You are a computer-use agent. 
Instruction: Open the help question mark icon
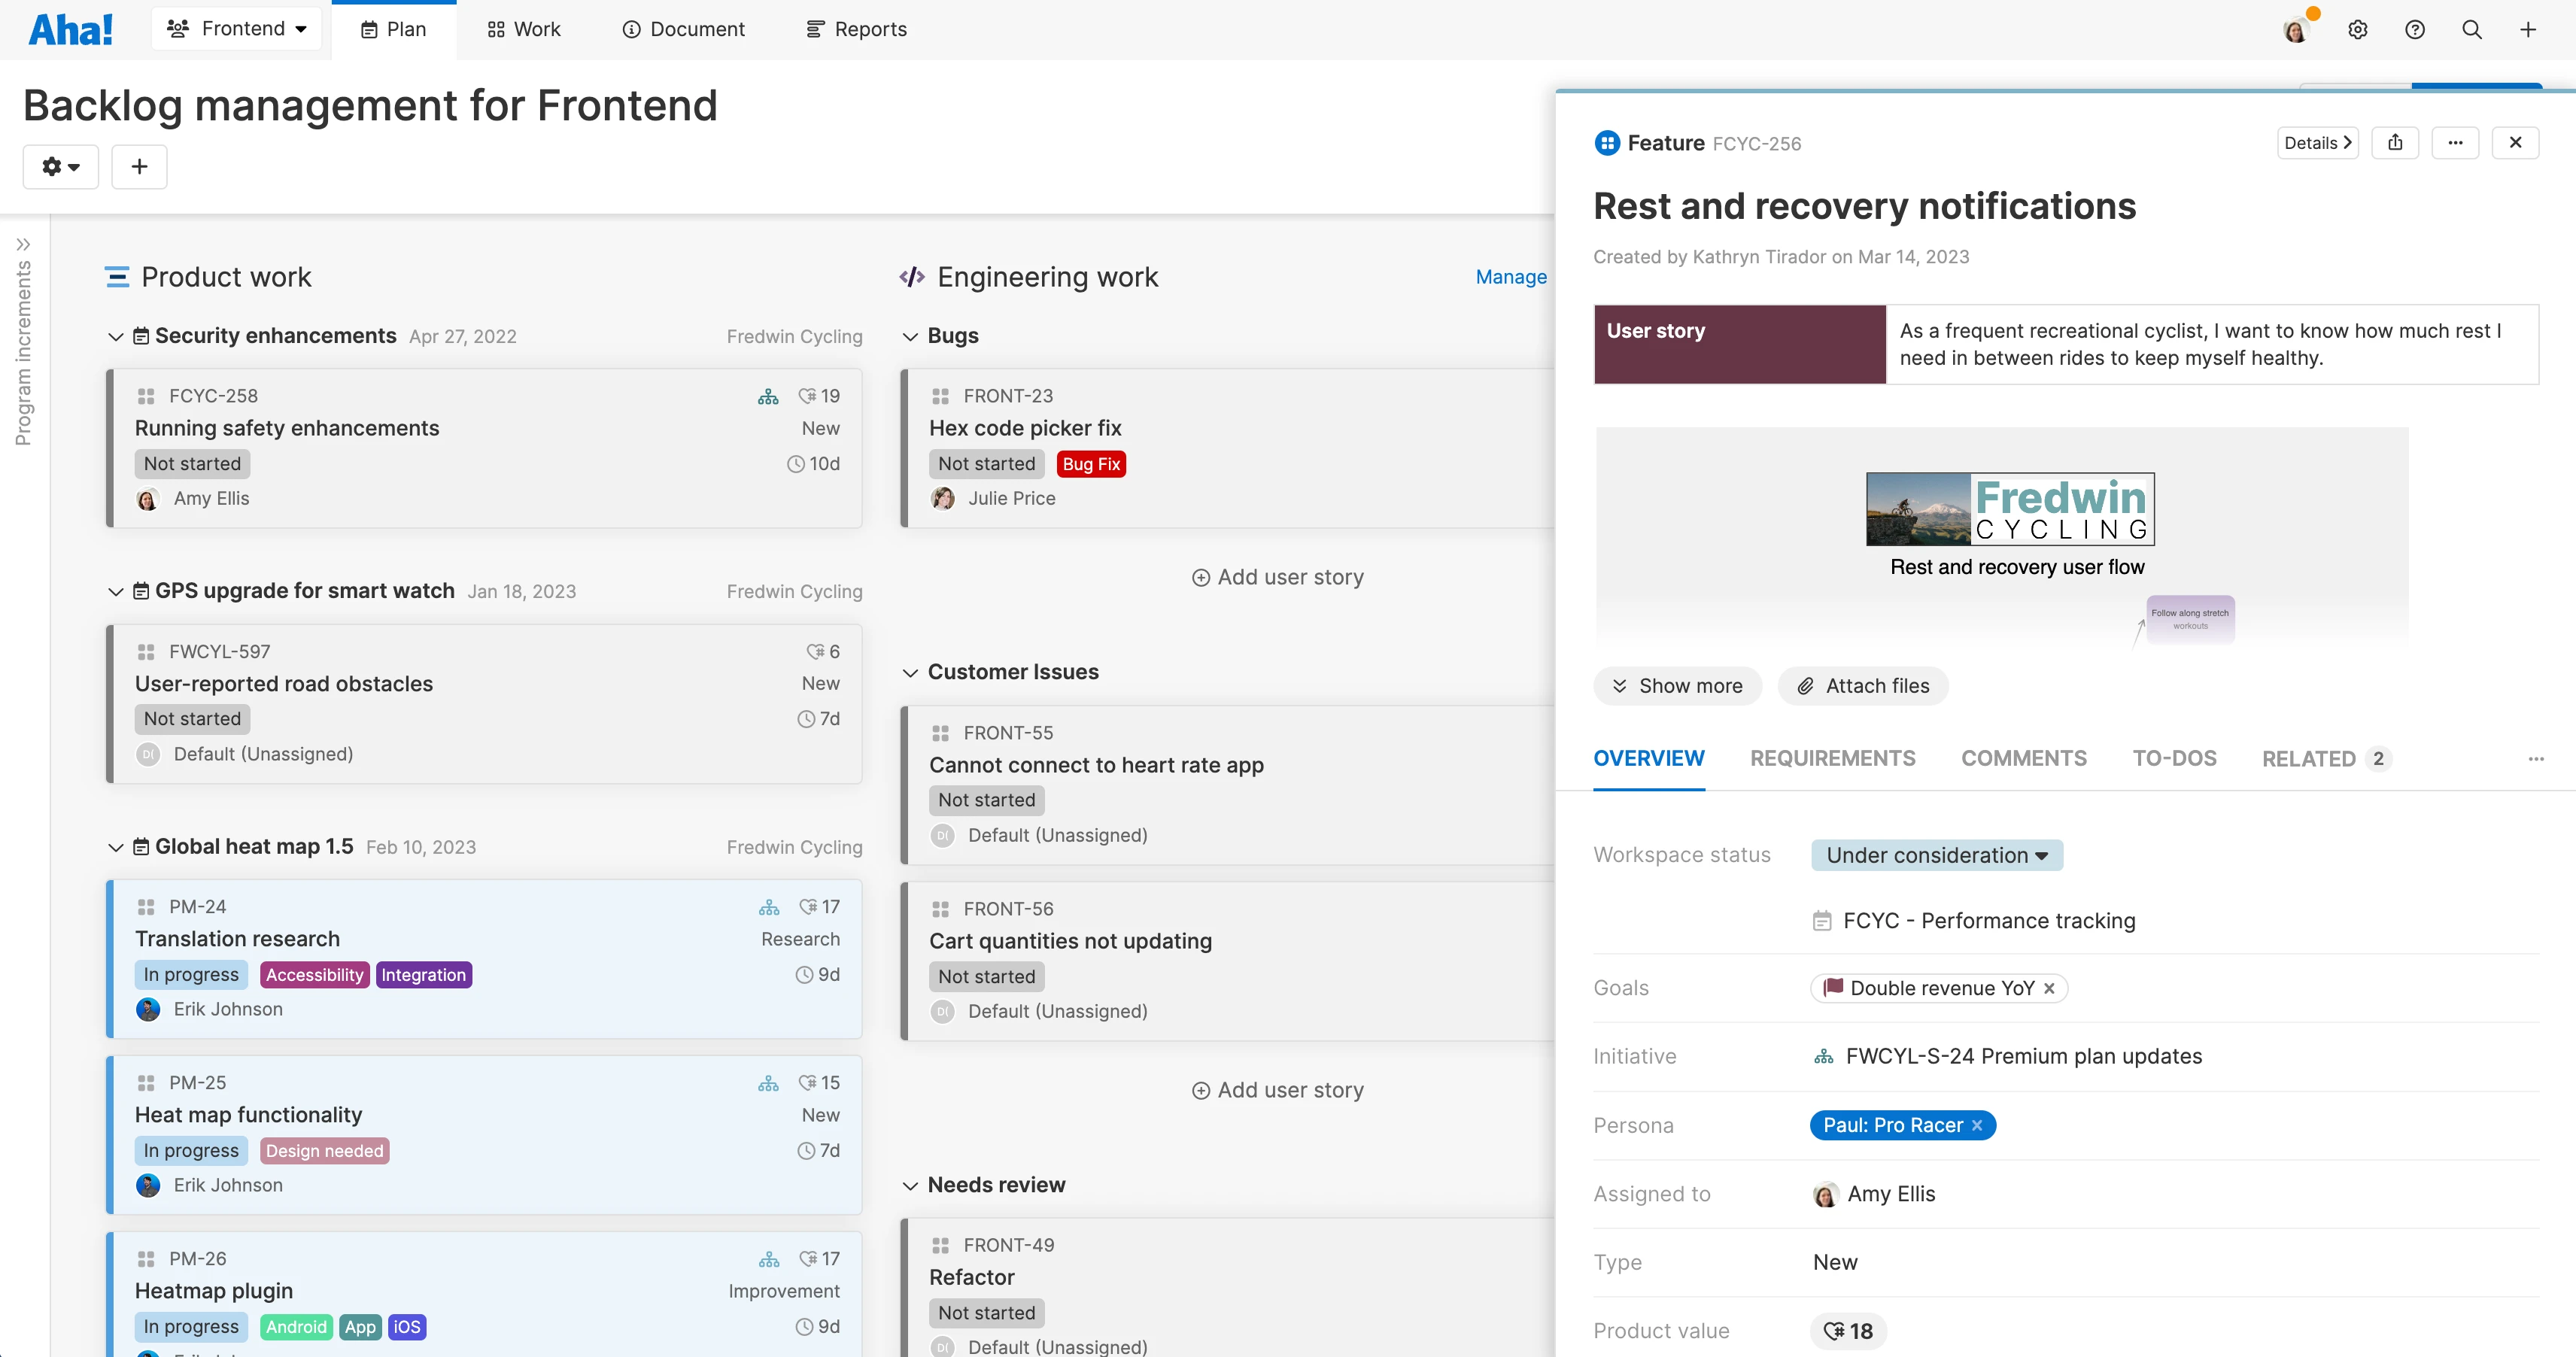coord(2414,30)
